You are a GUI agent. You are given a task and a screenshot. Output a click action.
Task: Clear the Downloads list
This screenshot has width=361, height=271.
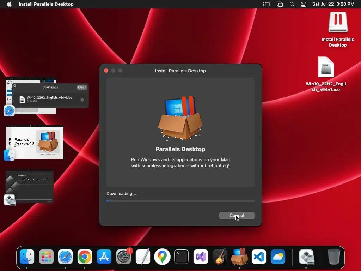[82, 87]
